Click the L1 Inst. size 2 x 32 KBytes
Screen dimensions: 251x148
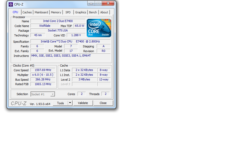(84, 75)
